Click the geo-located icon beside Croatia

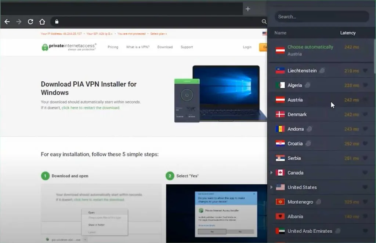[308, 143]
